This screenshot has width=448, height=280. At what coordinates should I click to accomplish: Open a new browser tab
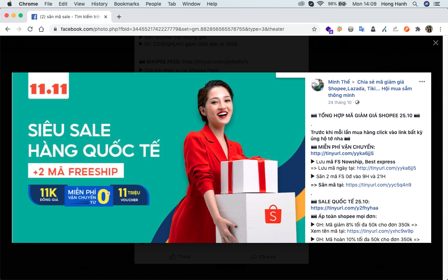tap(119, 17)
